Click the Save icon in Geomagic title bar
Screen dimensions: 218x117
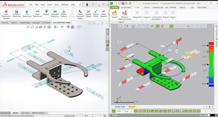pyautogui.click(x=123, y=3)
